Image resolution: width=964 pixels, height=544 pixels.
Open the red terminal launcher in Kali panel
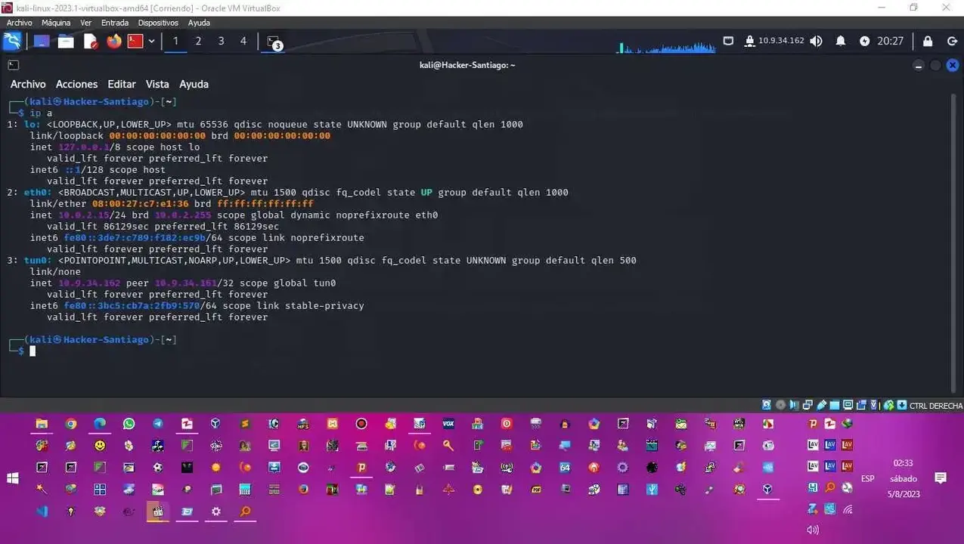[135, 41]
